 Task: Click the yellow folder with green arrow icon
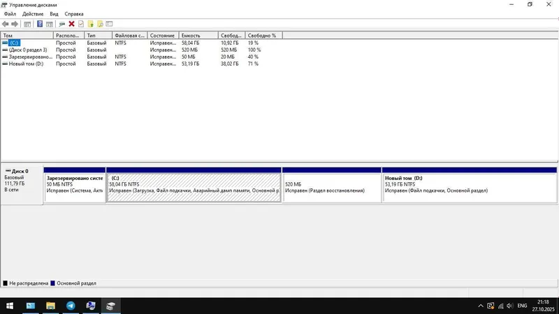click(91, 24)
